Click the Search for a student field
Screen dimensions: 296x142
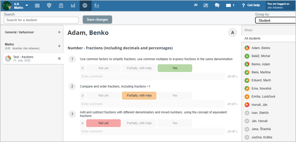41,20
